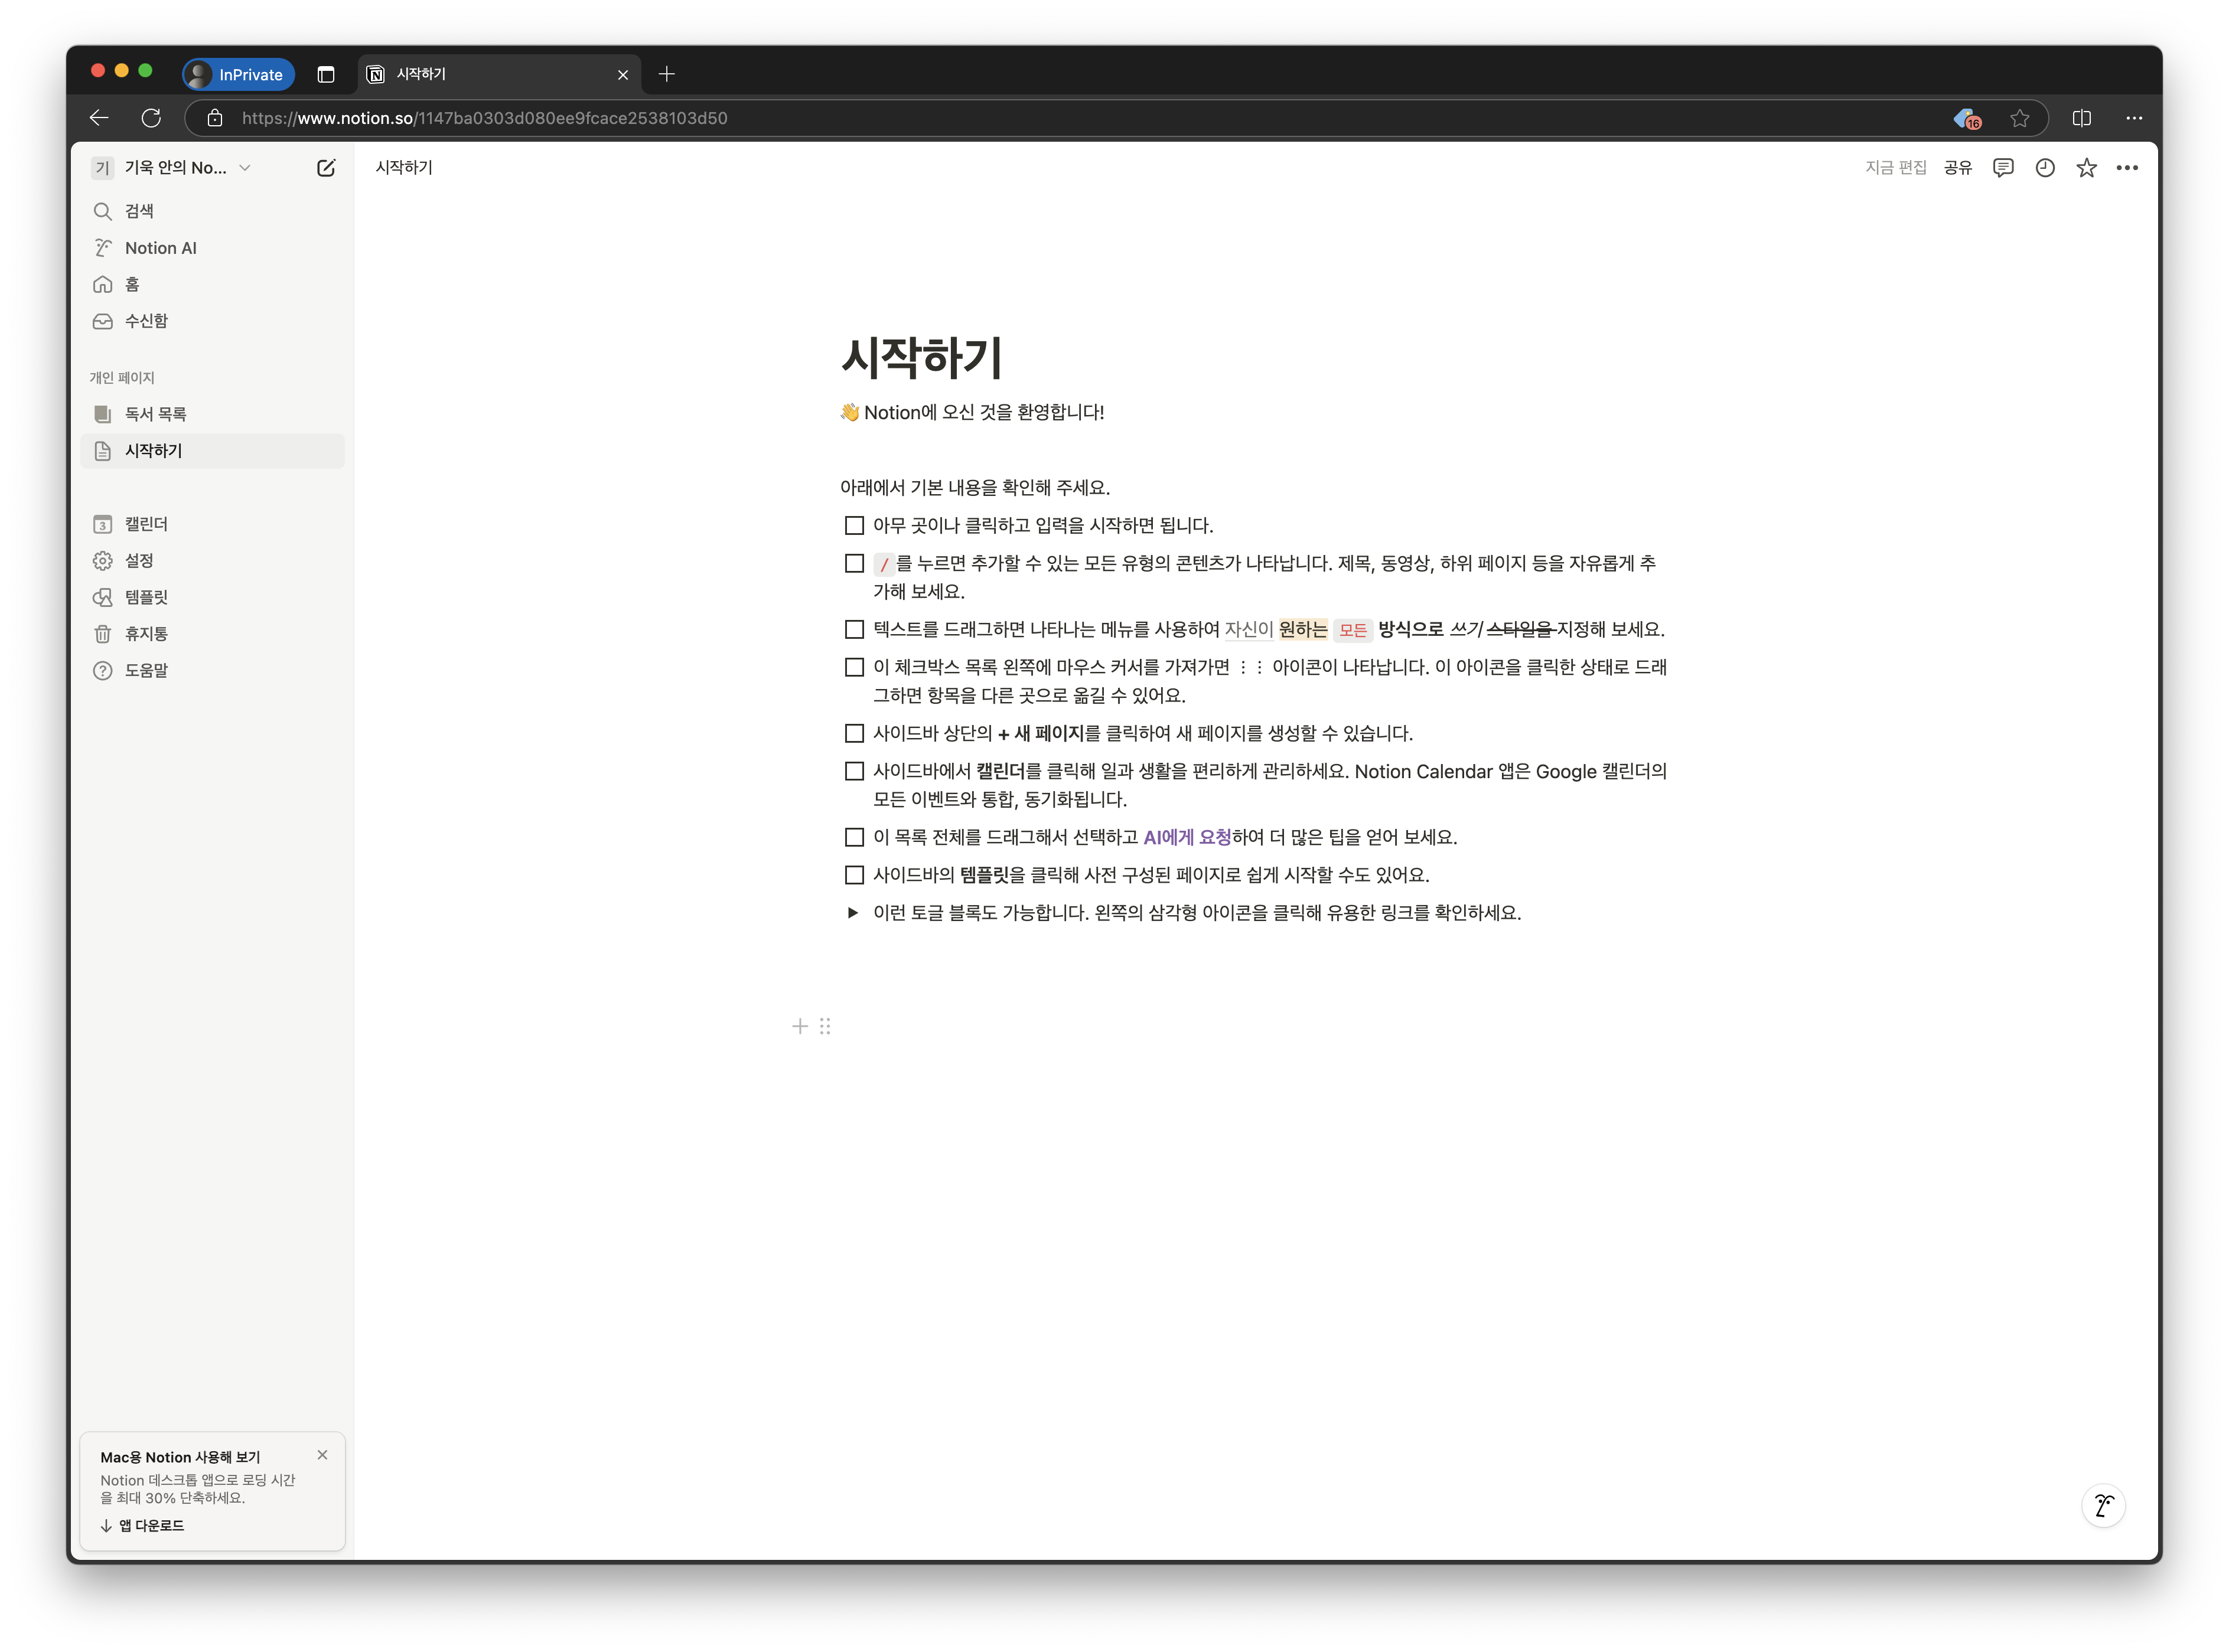
Task: Check the '/를 누르면 추가할 수 있는' checkbox
Action: click(x=853, y=563)
